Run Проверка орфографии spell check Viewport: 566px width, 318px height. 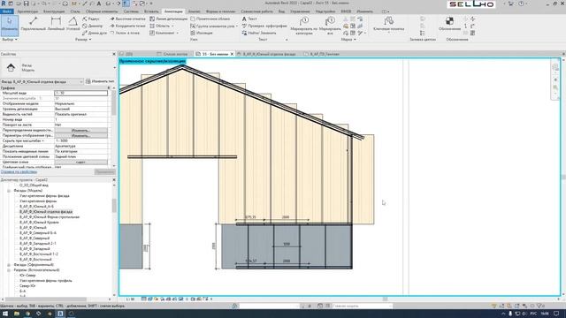tap(264, 26)
